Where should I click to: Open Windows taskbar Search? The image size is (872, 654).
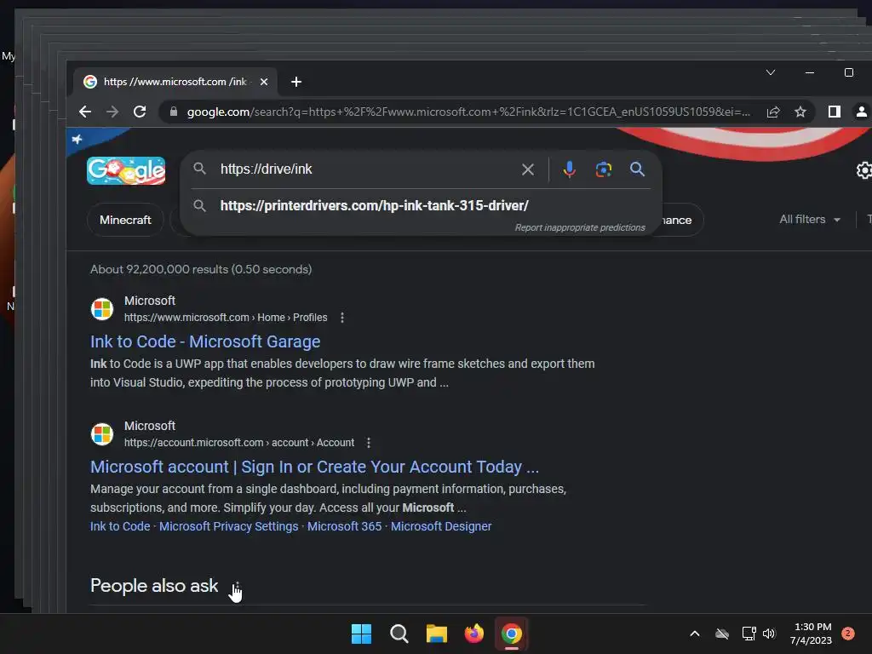coord(399,634)
